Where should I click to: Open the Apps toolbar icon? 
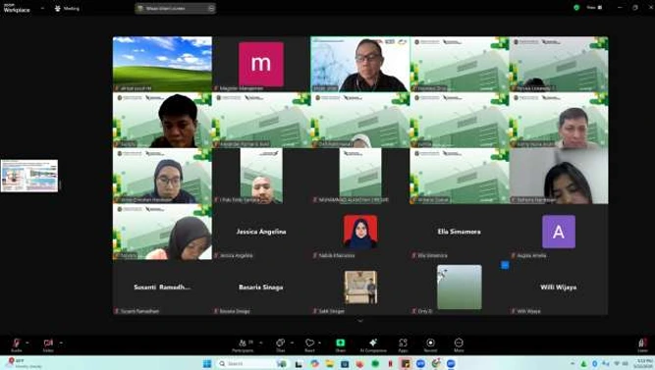tap(403, 344)
